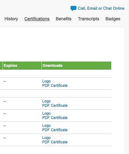Click the Downloads column header

[76, 66]
